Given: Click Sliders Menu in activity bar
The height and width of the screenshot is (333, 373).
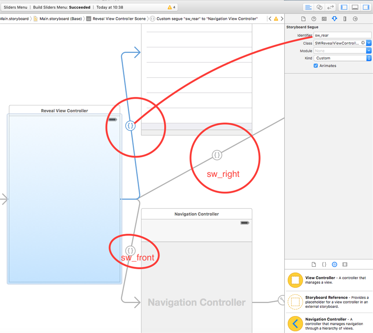Looking at the screenshot, I should 16,7.
